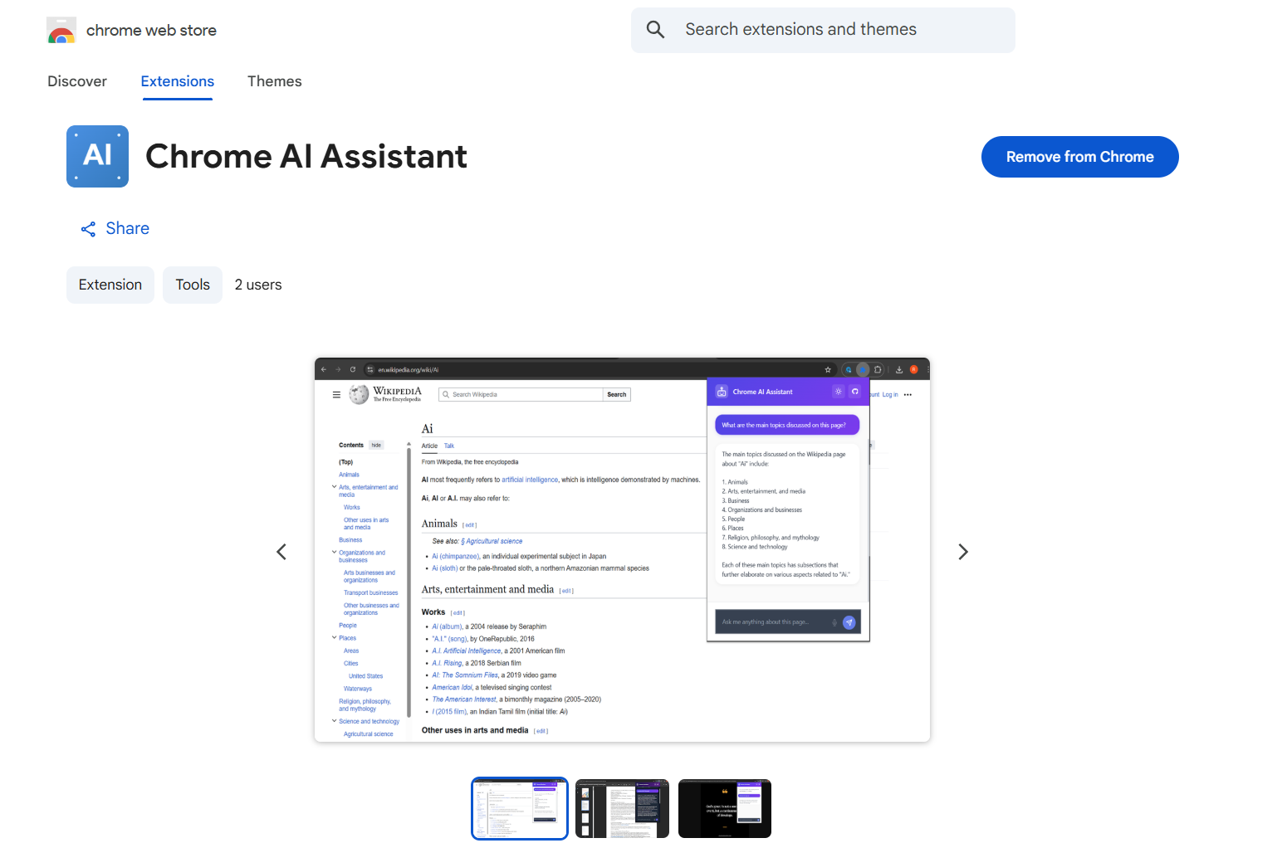This screenshot has width=1287, height=843.
Task: Open the Themes tab
Action: pos(274,81)
